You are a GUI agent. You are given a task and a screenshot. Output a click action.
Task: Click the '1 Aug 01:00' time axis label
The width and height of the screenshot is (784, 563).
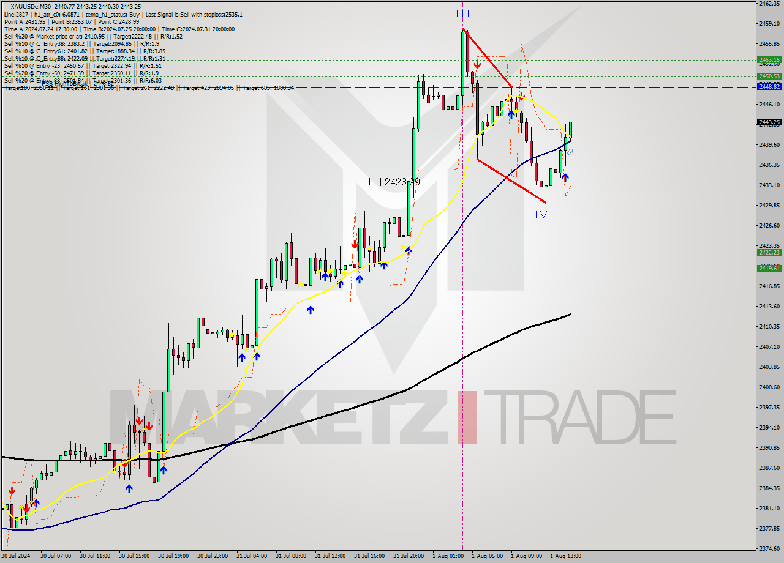coord(448,556)
